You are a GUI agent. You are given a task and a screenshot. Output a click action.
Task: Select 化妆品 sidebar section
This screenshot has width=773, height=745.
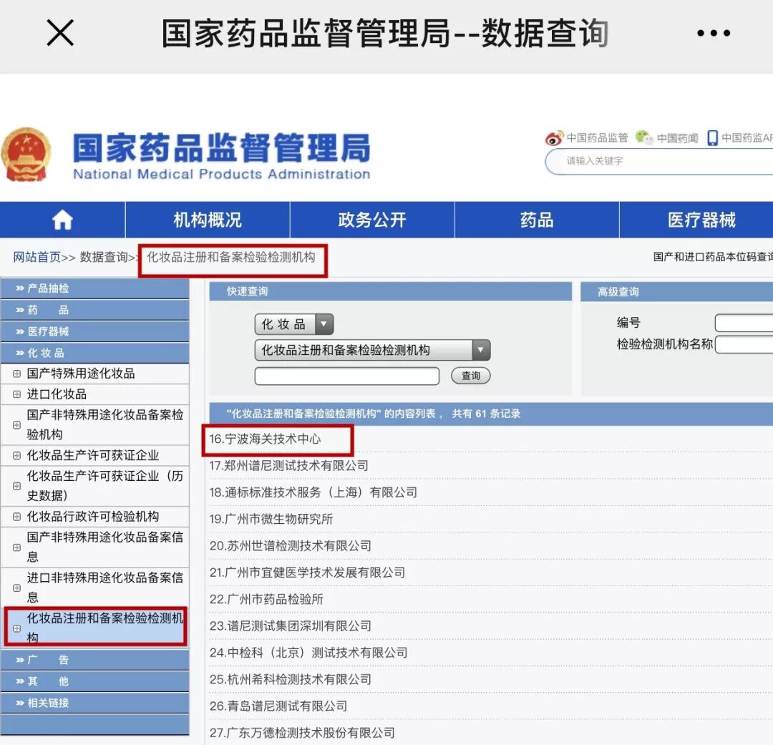click(94, 353)
